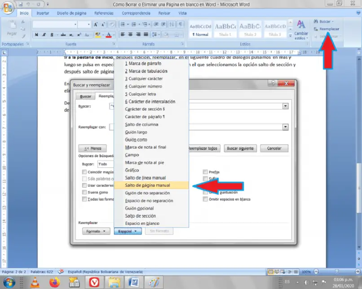Screen dimensions: 362x289
Task: Click the Español language status entry
Action: point(105,271)
